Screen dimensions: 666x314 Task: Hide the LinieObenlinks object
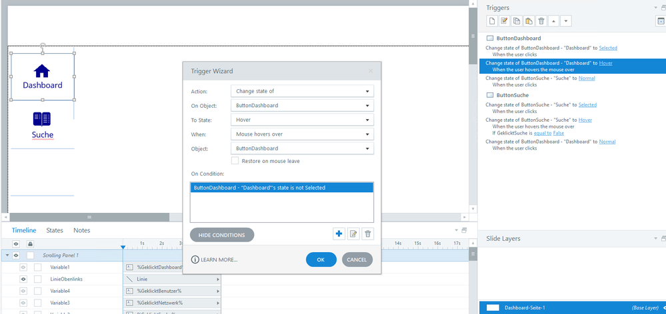(23, 279)
